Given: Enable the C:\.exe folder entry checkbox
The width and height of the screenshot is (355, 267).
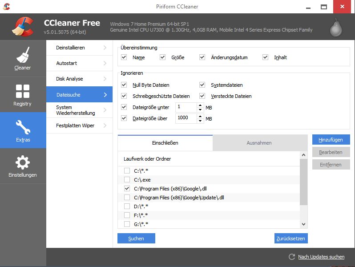Looking at the screenshot, I should [127, 180].
